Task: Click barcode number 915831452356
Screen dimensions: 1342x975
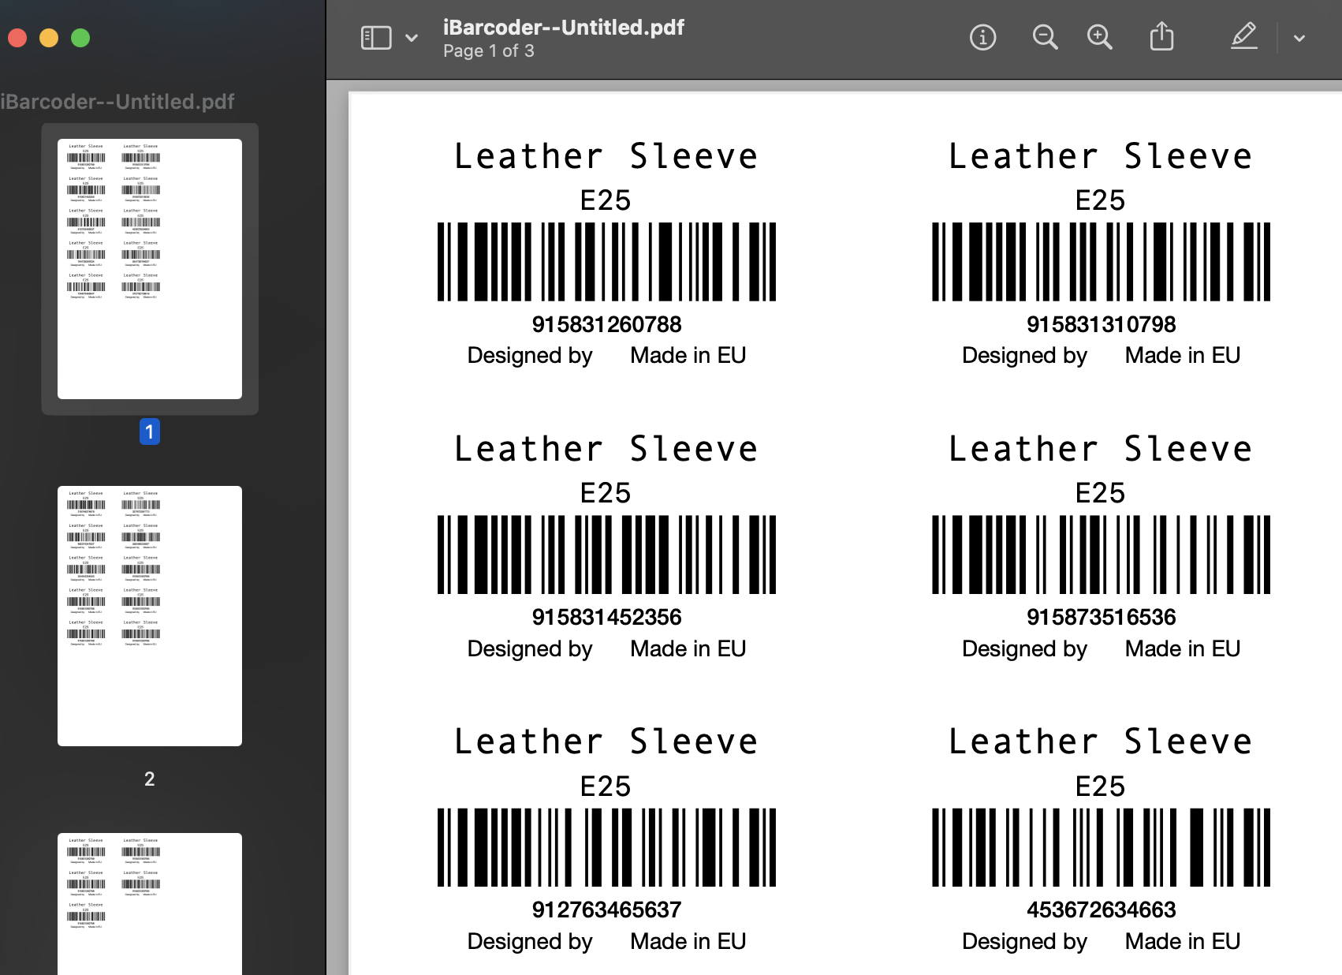Action: click(x=606, y=617)
